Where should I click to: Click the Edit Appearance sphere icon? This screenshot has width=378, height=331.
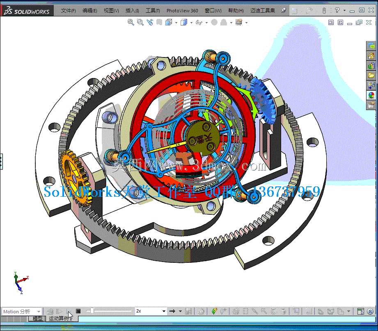click(x=214, y=23)
